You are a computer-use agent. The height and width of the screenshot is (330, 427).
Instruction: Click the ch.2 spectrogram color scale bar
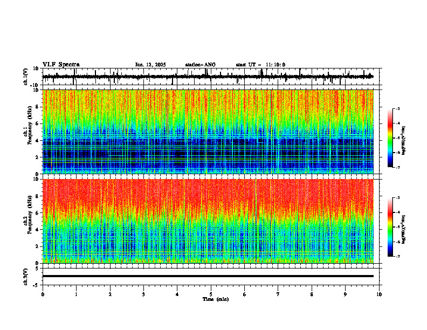(390, 227)
